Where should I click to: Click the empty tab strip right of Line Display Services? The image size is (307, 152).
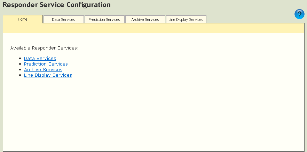point(247,19)
